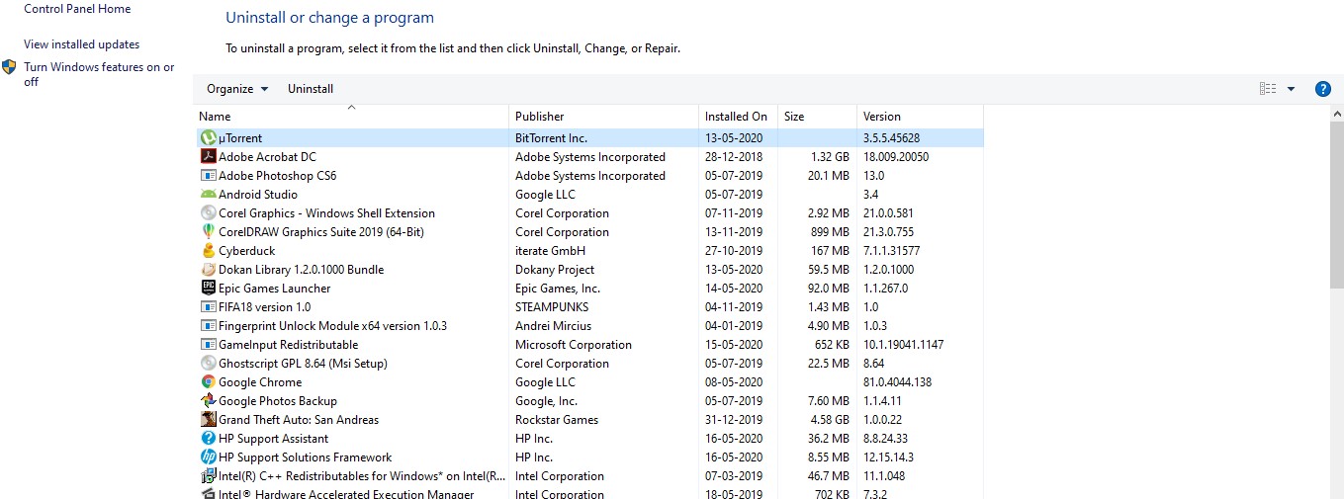Click BitTorrent Inc. publisher cell
This screenshot has width=1344, height=499.
(x=551, y=138)
